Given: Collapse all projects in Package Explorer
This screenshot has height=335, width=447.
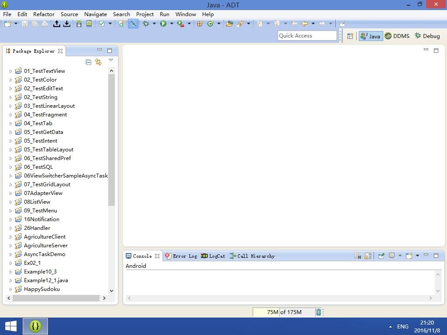Looking at the screenshot, I should tap(89, 62).
